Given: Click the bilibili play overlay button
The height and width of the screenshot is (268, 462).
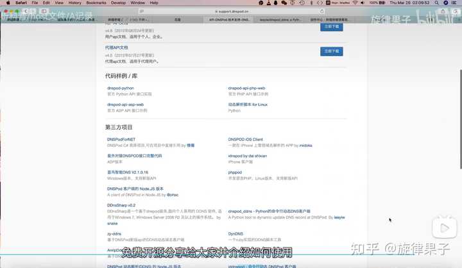Looking at the screenshot, I should coord(445,228).
